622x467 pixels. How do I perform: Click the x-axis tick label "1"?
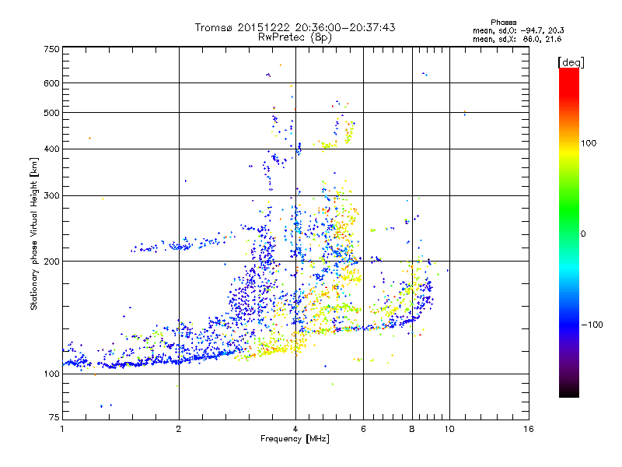click(62, 429)
